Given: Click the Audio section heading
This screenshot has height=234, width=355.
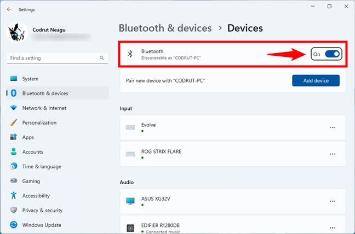Looking at the screenshot, I should click(127, 182).
